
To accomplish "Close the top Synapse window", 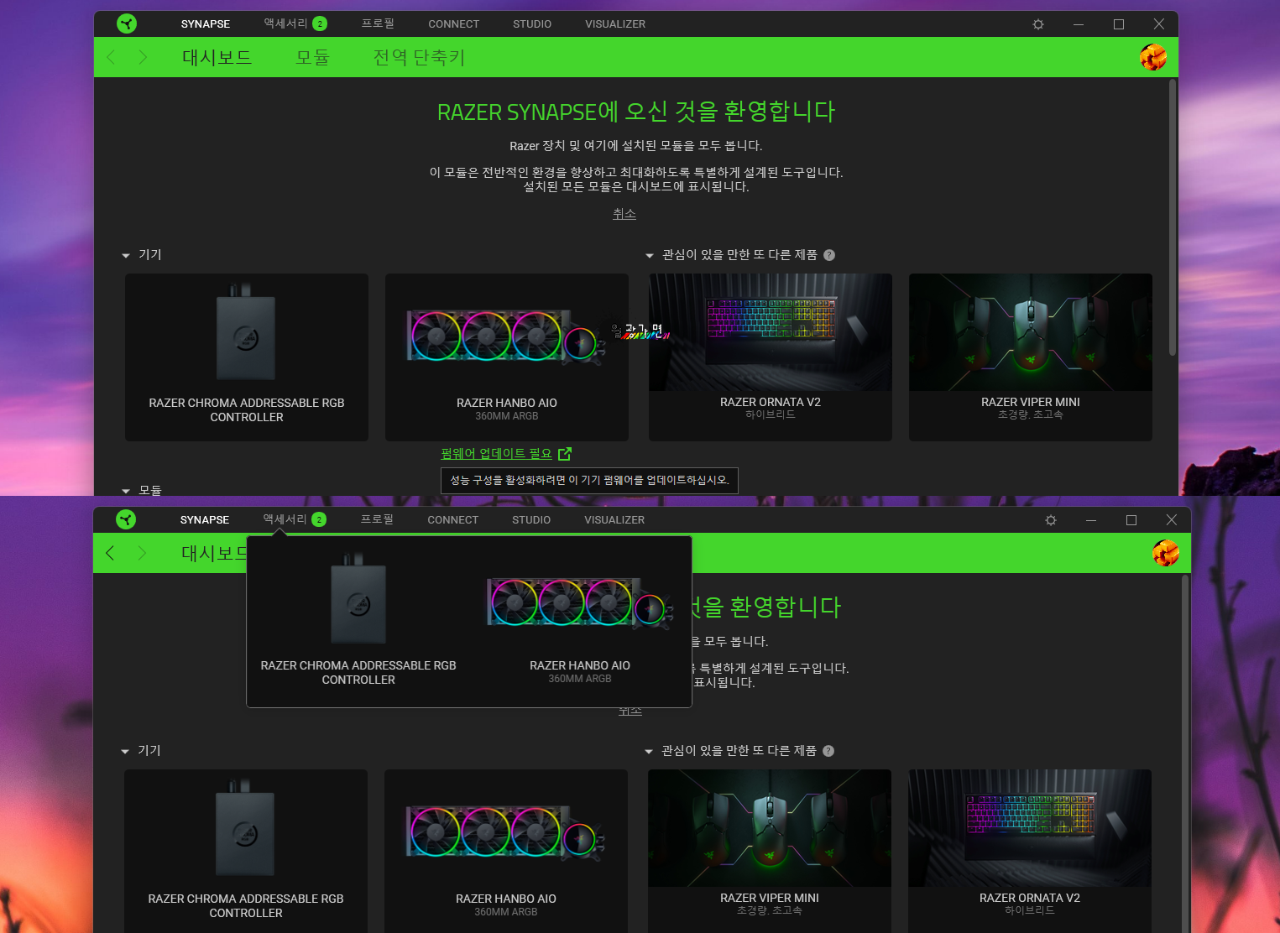I will click(x=1159, y=24).
